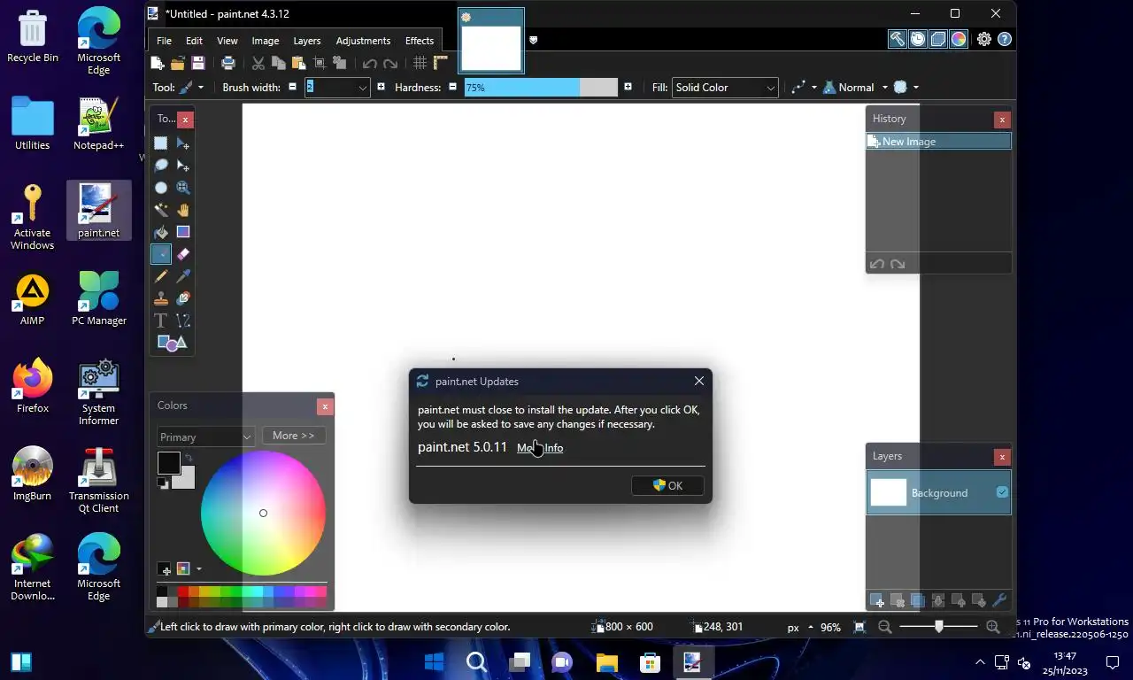1133x680 pixels.
Task: Select the Zoom tool in Tools panel
Action: point(183,188)
